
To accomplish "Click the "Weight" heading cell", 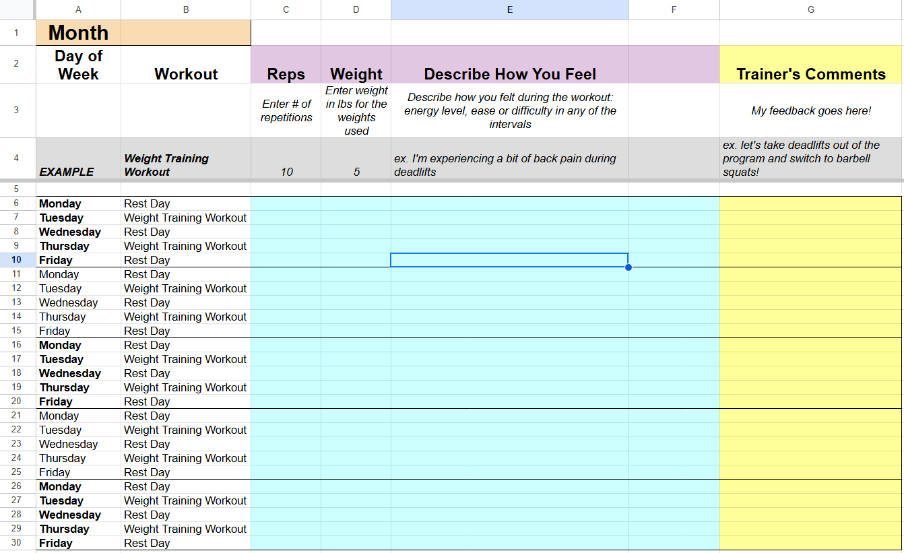I will click(x=356, y=65).
